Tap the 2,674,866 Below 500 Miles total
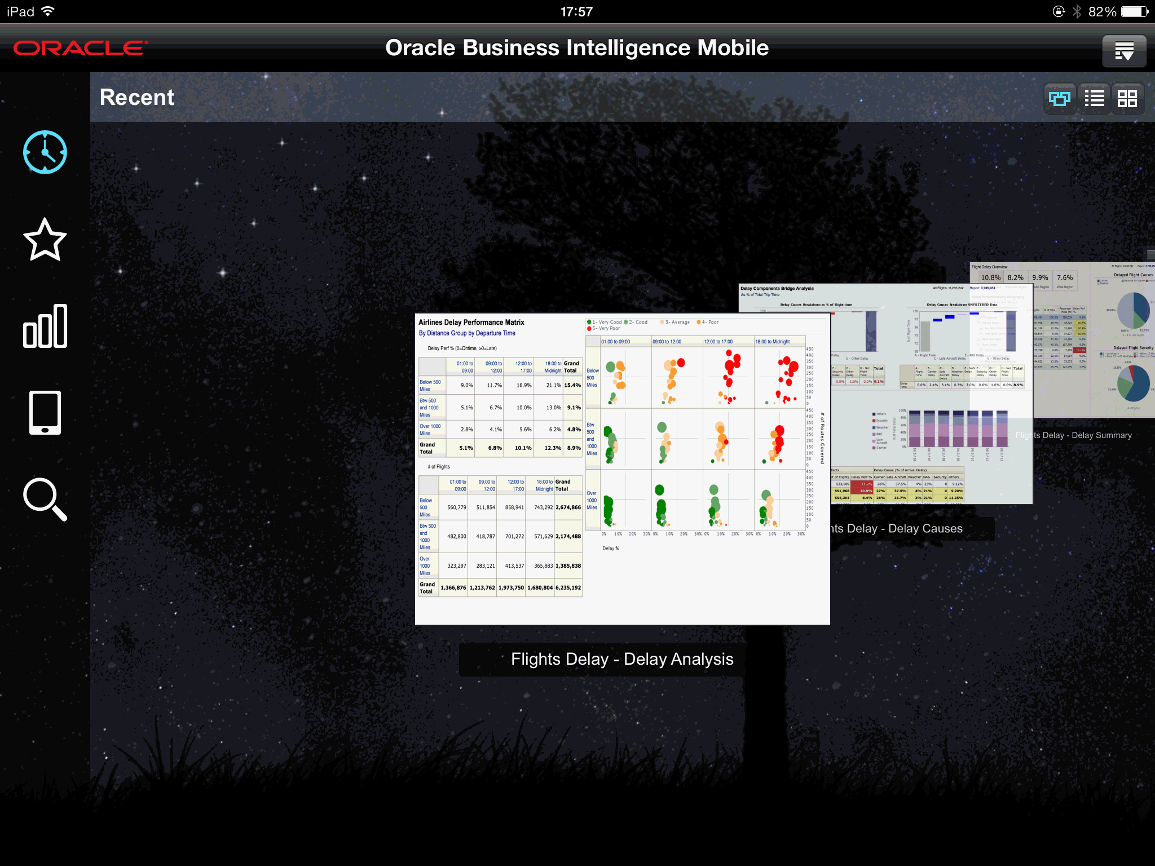Viewport: 1155px width, 866px height. coord(568,507)
